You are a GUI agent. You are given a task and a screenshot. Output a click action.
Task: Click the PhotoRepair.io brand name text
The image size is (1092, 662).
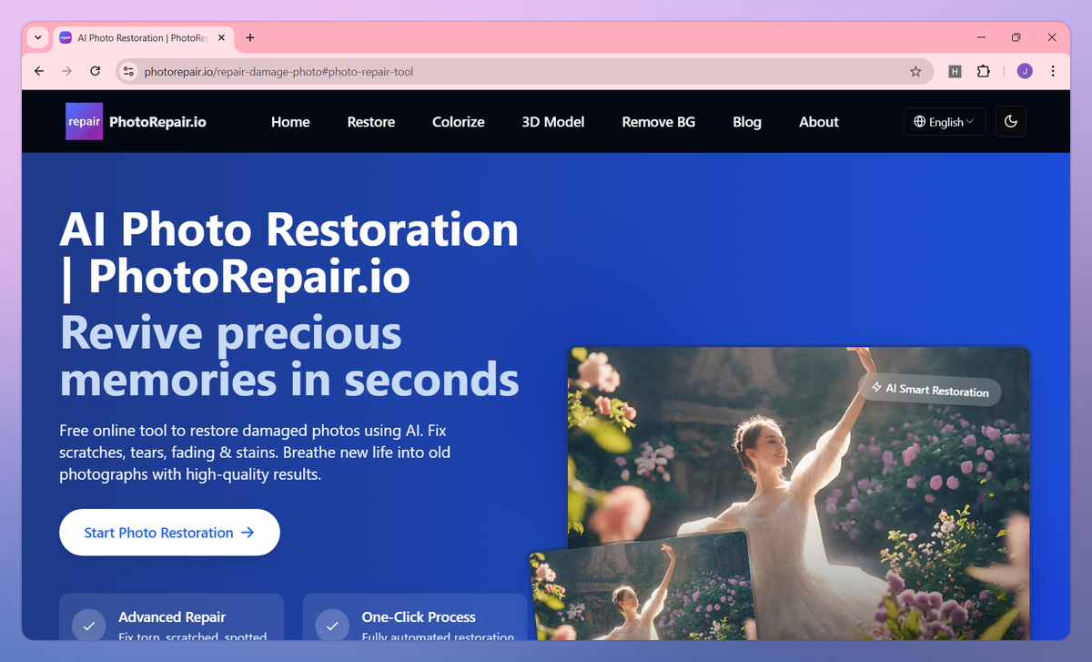point(157,121)
